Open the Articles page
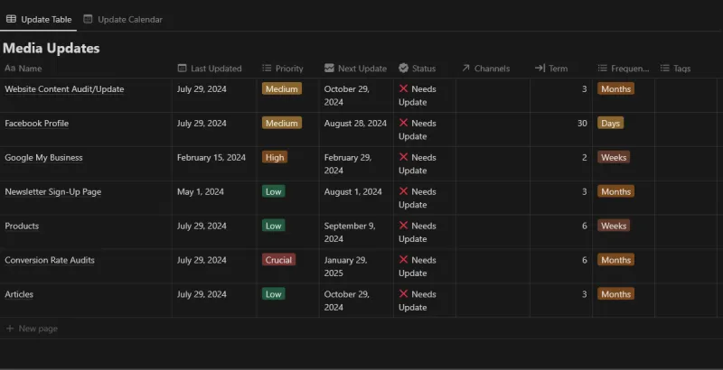The image size is (723, 370). pyautogui.click(x=19, y=294)
